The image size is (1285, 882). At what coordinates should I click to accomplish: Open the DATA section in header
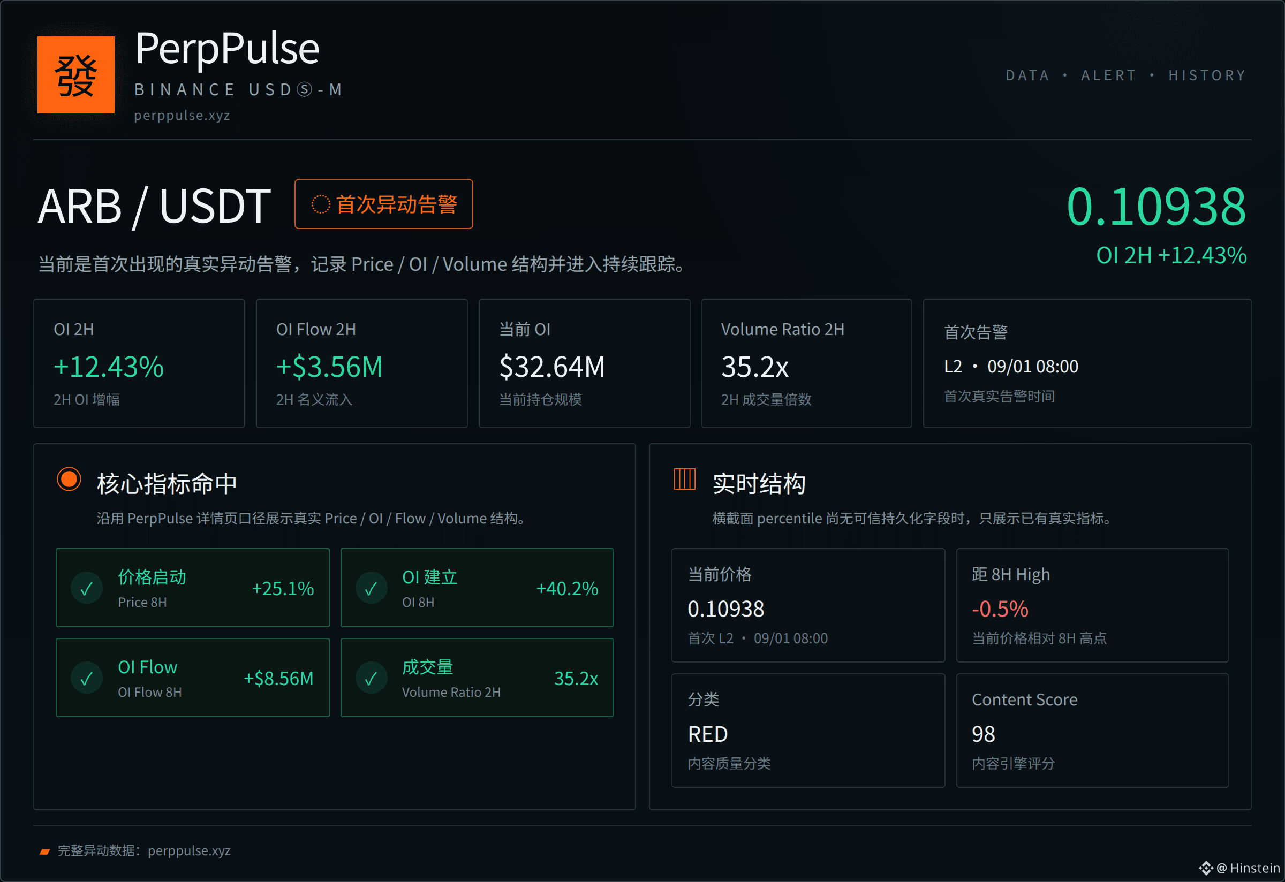point(1027,75)
